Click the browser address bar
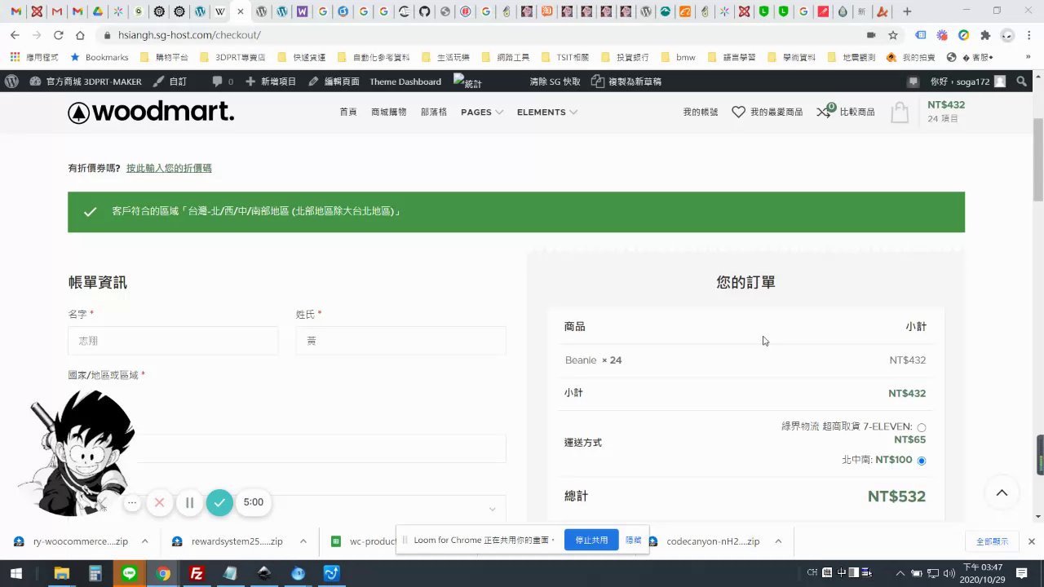The image size is (1044, 587). click(x=481, y=35)
